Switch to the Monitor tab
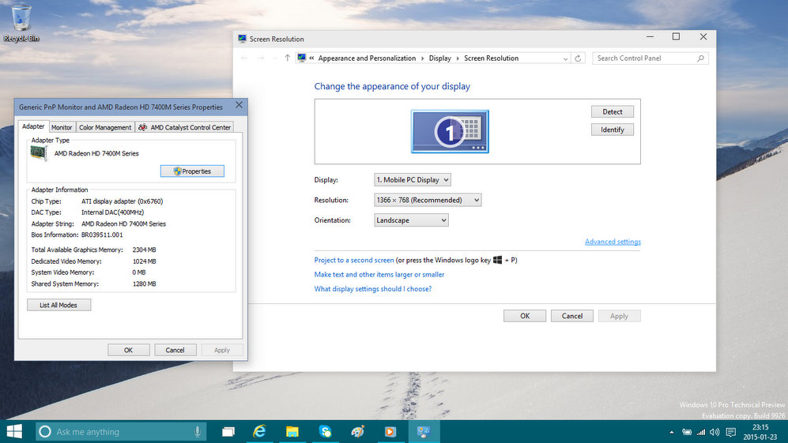The width and height of the screenshot is (788, 443). coord(62,127)
